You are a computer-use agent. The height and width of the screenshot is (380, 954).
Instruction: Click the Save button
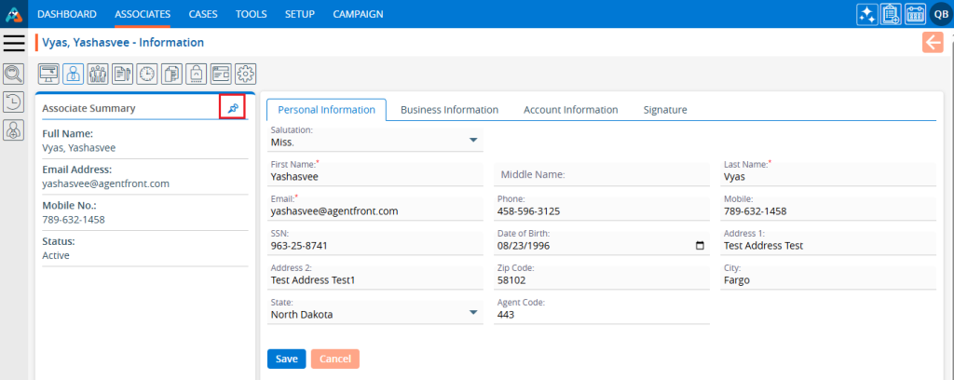pos(286,359)
